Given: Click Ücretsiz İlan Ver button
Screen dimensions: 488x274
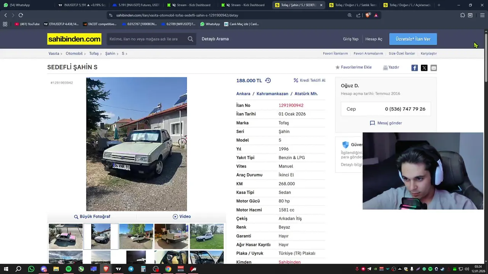Looking at the screenshot, I should [413, 39].
